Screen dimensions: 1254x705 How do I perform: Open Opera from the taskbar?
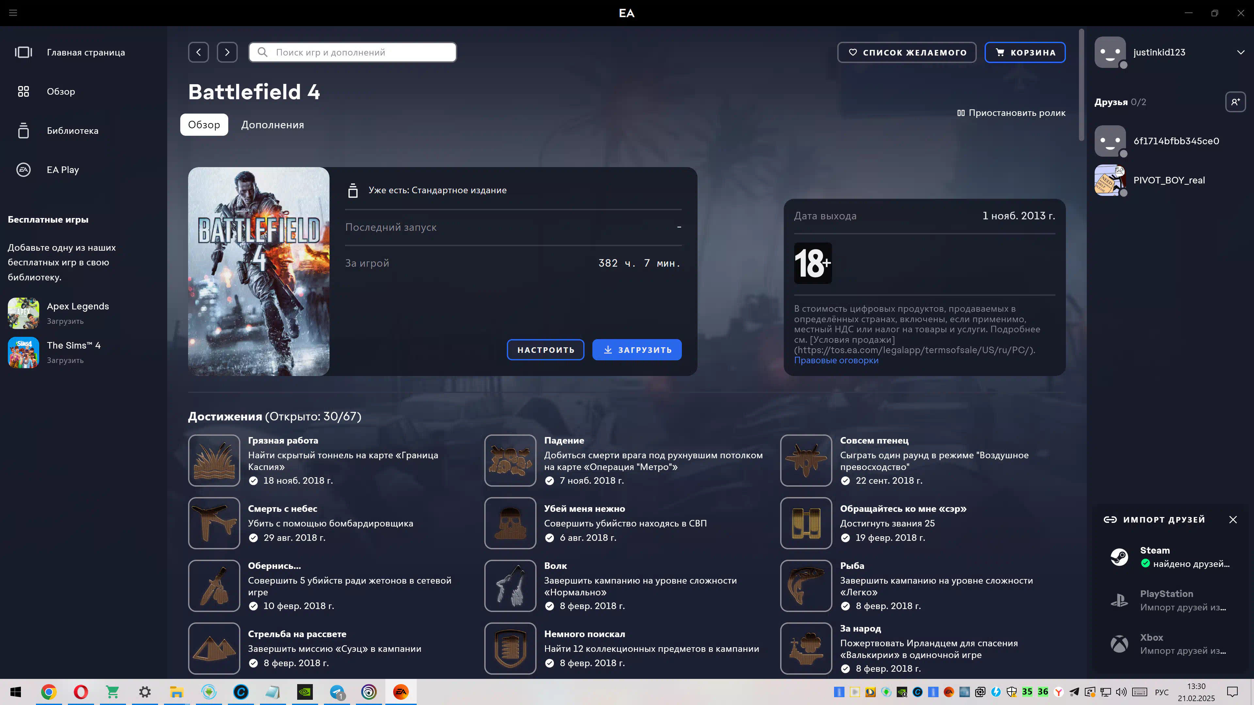pyautogui.click(x=81, y=692)
